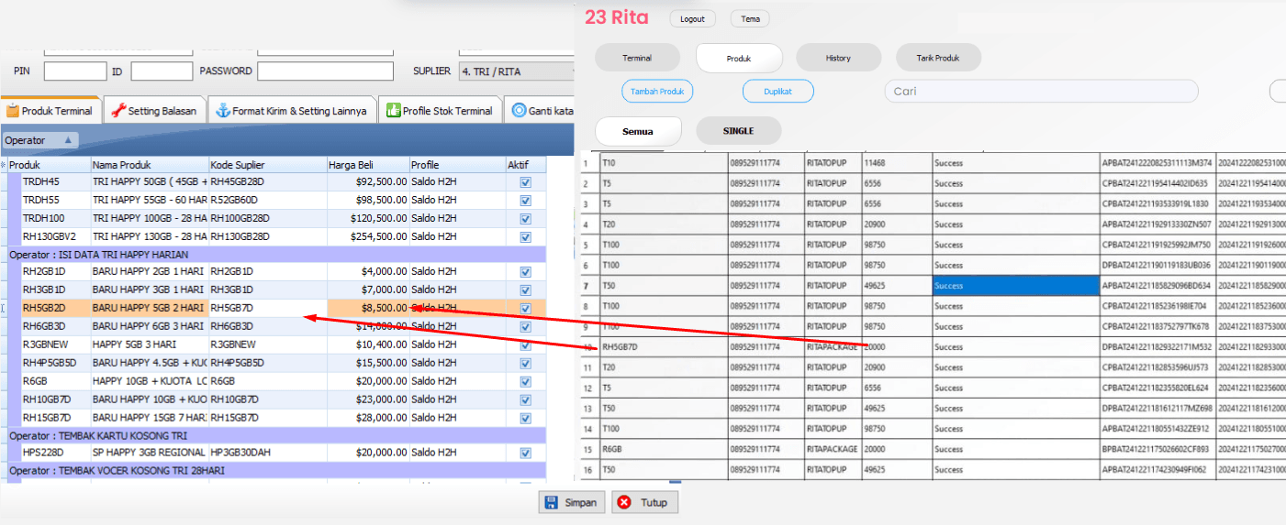Screen dimensions: 1286x525
Task: Select the R52GB60D supplier code cell
Action: pos(267,200)
